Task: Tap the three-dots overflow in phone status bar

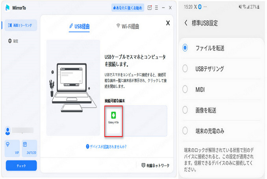Action: pyautogui.click(x=205, y=7)
